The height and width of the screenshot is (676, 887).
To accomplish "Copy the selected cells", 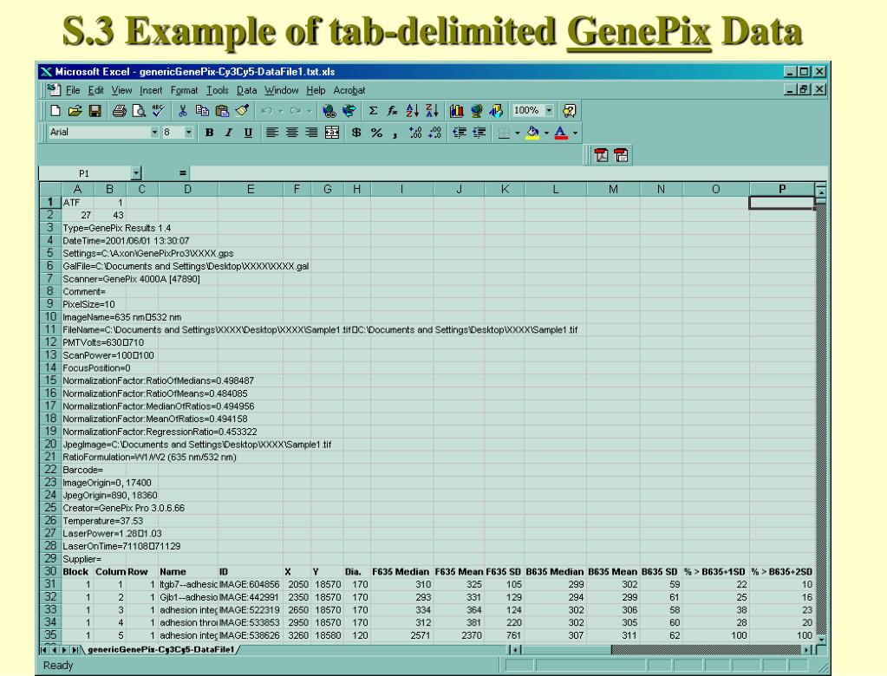I will [x=202, y=111].
